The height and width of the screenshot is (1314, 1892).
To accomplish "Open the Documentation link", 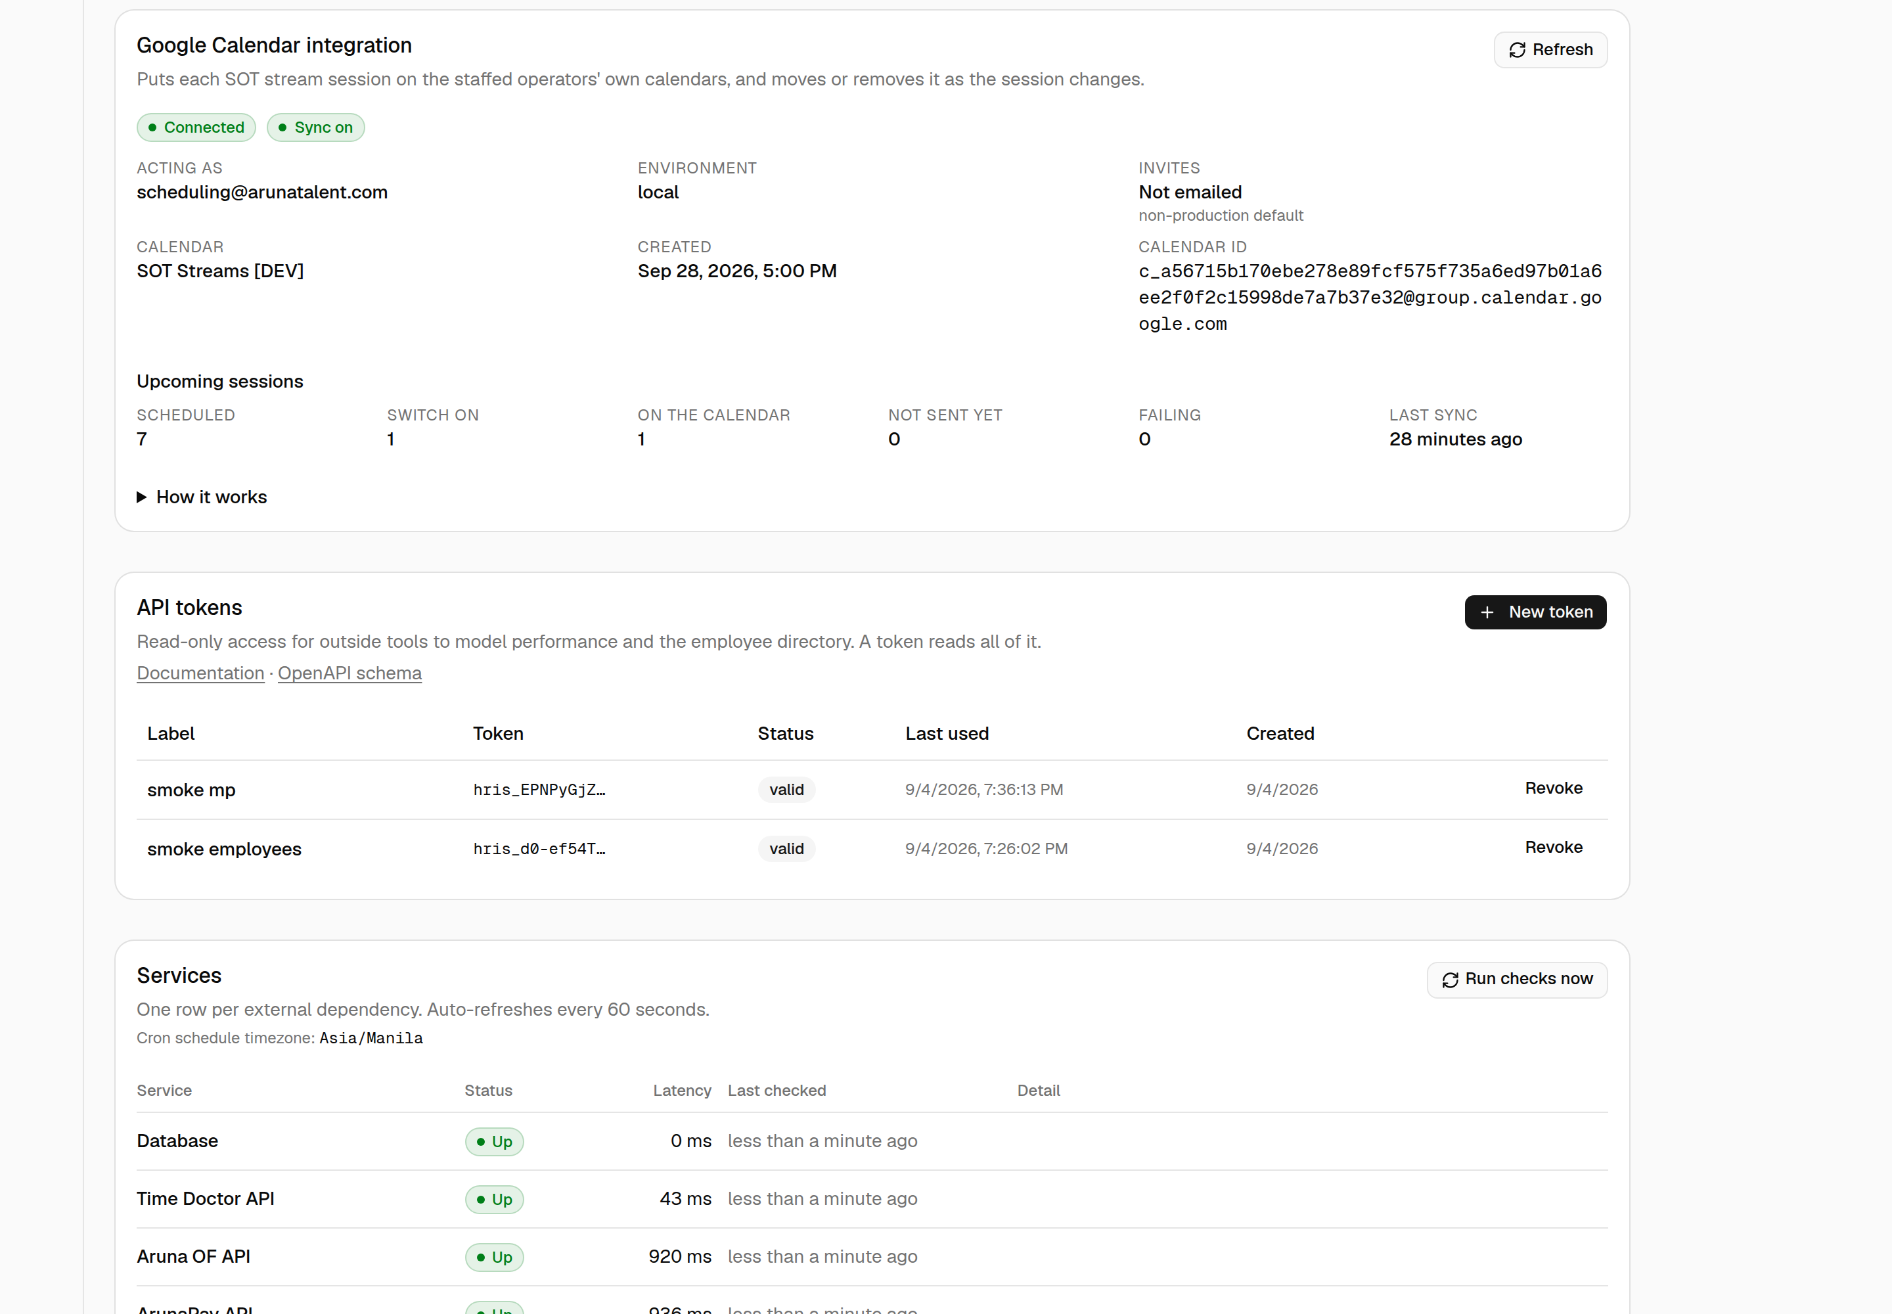I will click(200, 673).
